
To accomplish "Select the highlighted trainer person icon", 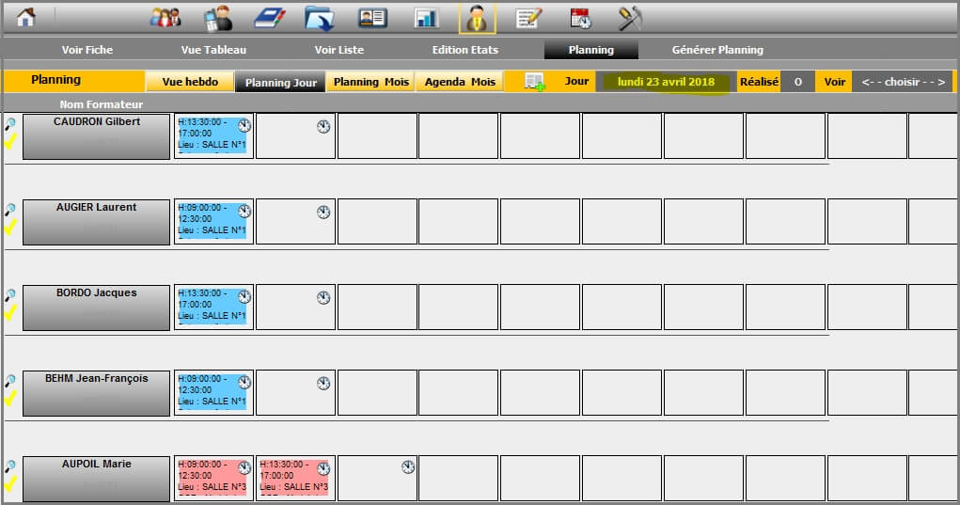I will pos(477,18).
